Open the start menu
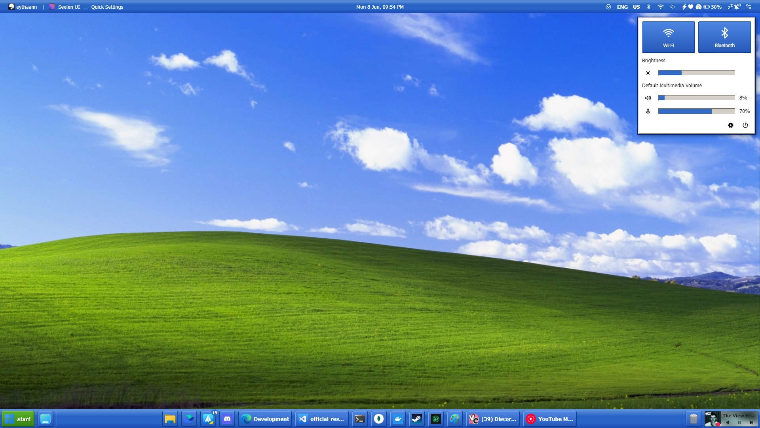This screenshot has width=760, height=428. point(18,419)
